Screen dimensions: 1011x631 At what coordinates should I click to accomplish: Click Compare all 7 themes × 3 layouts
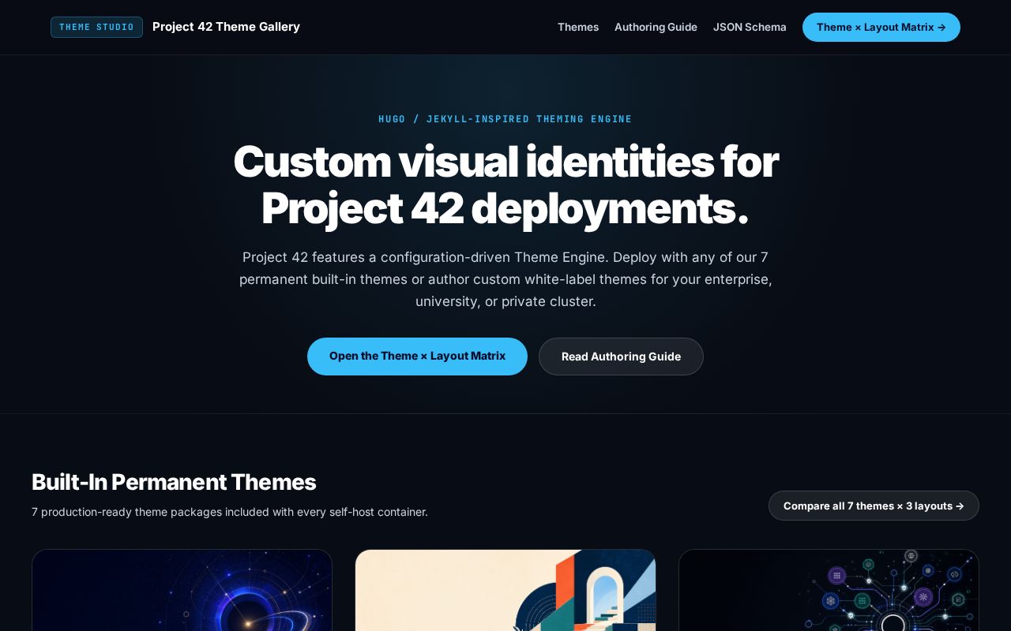tap(874, 506)
